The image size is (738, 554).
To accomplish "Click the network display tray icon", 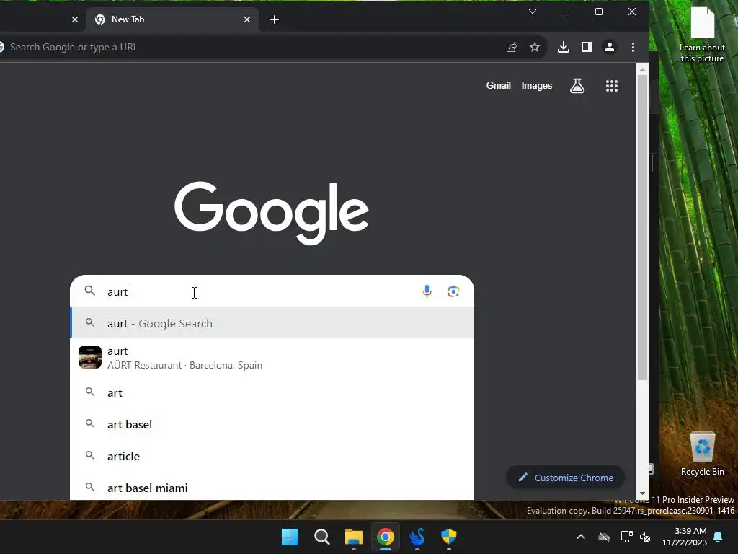I will pos(626,537).
